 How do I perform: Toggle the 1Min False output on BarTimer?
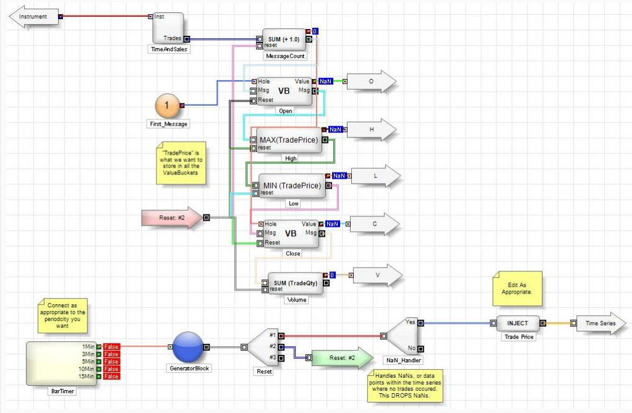pyautogui.click(x=111, y=347)
